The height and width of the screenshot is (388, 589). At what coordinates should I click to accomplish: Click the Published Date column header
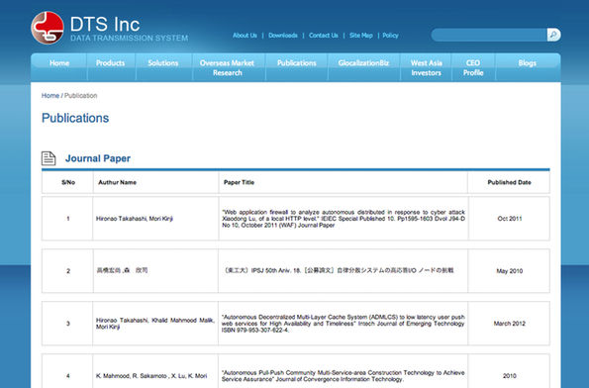point(510,182)
